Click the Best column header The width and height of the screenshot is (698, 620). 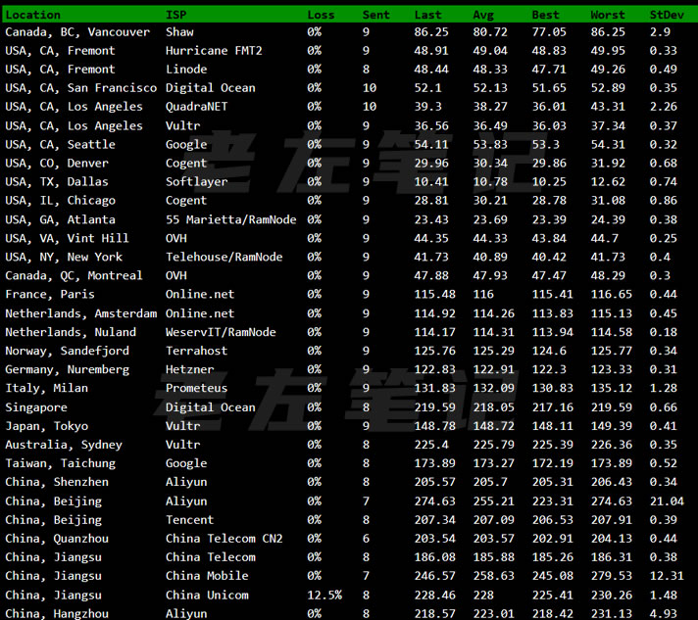pyautogui.click(x=545, y=15)
